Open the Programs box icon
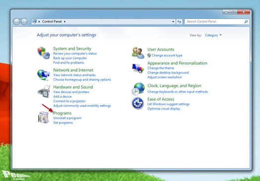Viewport: 260px width, 181px height. pos(44,118)
